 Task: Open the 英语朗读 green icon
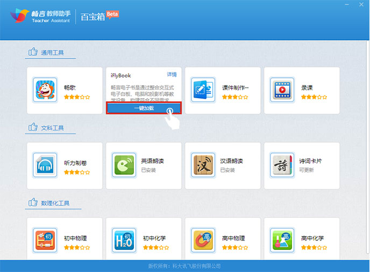(124, 165)
